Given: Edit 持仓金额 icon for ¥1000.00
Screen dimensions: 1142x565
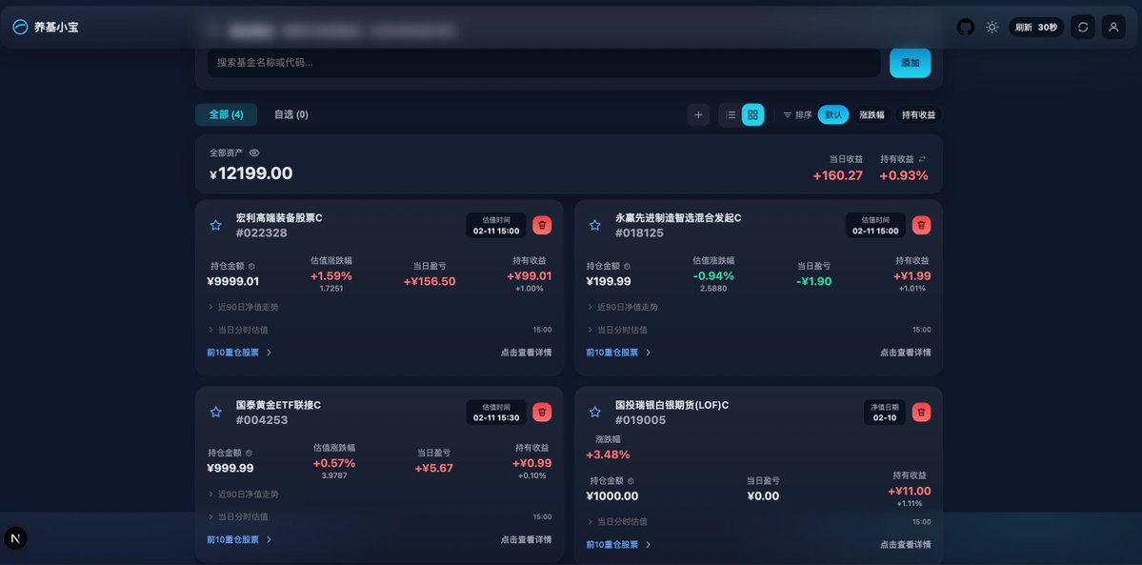Looking at the screenshot, I should (631, 481).
